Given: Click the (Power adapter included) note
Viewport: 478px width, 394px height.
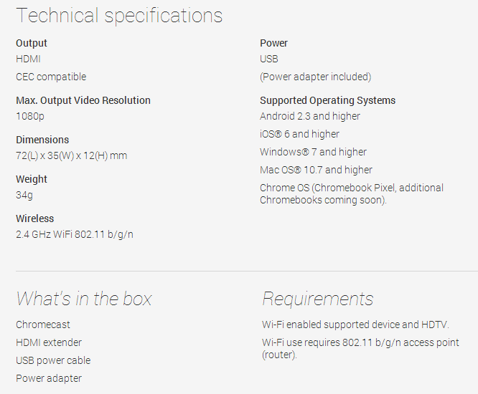Looking at the screenshot, I should [x=316, y=77].
